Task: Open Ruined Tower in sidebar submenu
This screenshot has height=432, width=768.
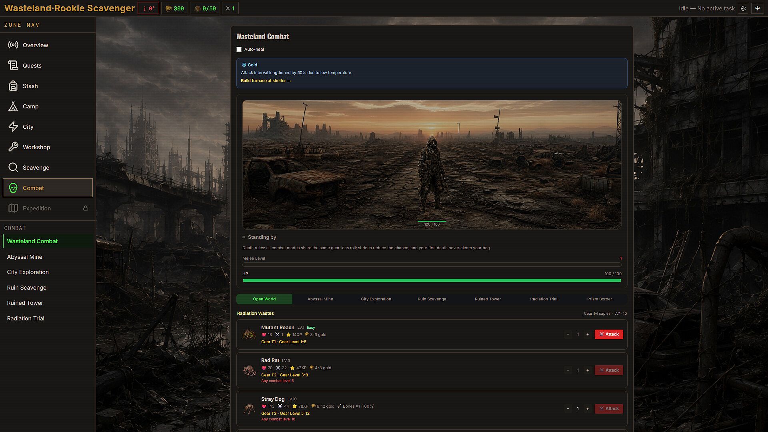Action: click(48, 303)
